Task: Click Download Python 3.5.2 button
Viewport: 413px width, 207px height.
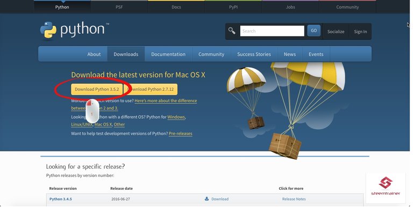Action: [x=97, y=89]
